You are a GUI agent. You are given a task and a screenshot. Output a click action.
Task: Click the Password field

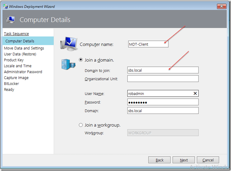coord(163,102)
